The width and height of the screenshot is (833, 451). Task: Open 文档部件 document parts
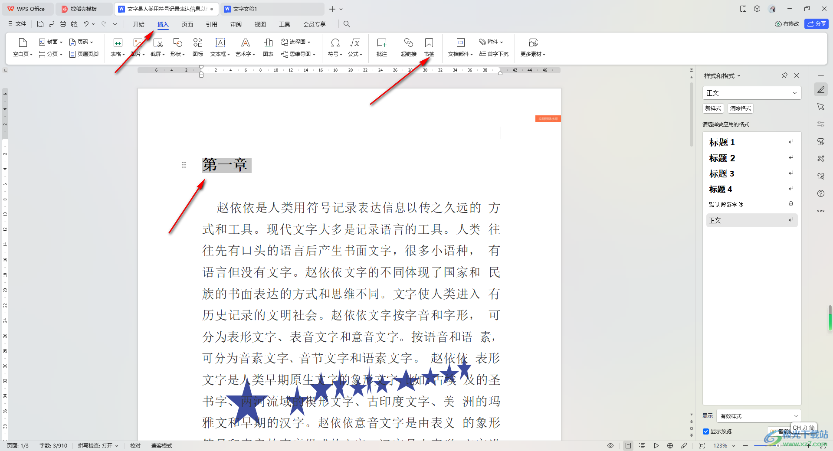pyautogui.click(x=460, y=47)
